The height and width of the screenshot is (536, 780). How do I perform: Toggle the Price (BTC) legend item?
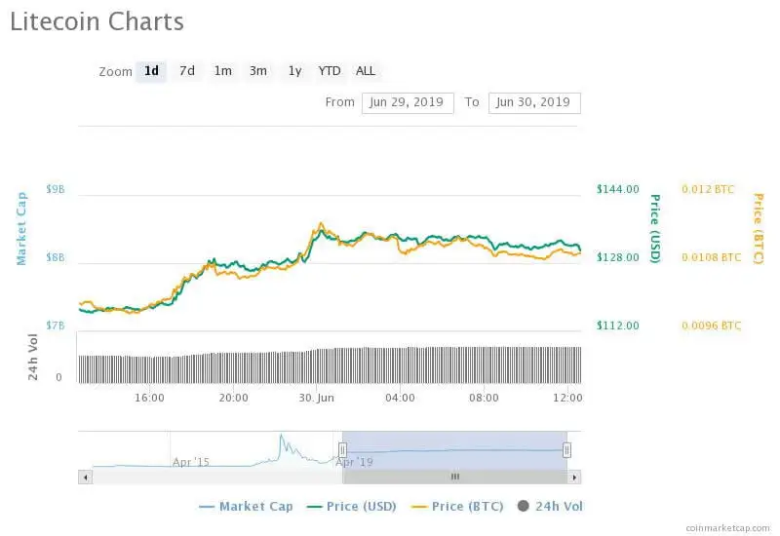coord(457,506)
